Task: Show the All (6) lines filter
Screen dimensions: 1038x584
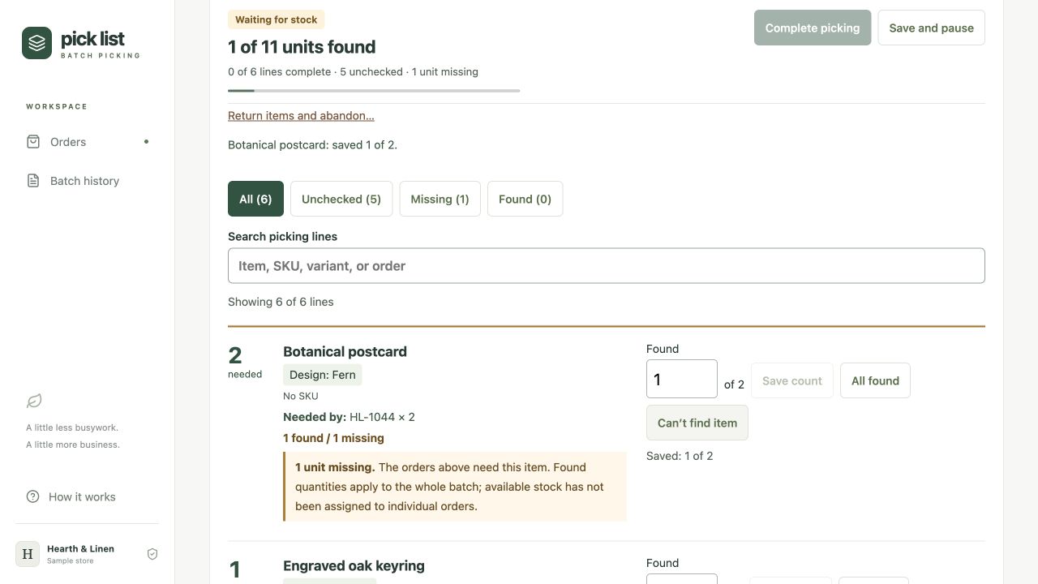Action: click(x=255, y=199)
